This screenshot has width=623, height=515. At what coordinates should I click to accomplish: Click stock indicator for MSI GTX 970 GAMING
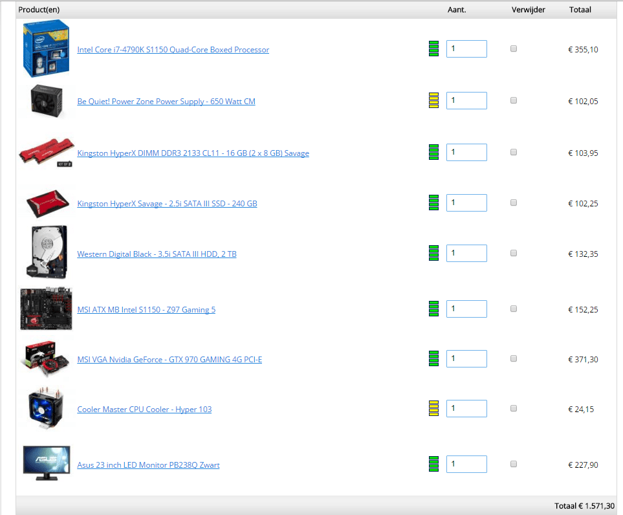pyautogui.click(x=433, y=358)
